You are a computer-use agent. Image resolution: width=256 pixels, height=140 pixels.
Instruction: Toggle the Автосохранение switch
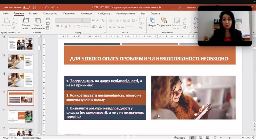tap(26, 7)
